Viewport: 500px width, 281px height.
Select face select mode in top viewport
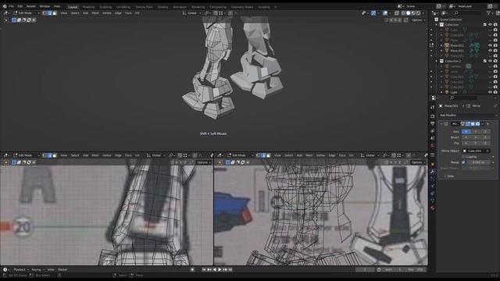coord(54,13)
